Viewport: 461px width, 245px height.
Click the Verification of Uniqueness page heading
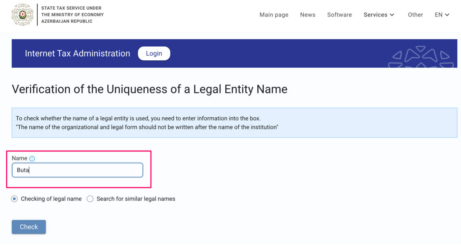pos(149,89)
